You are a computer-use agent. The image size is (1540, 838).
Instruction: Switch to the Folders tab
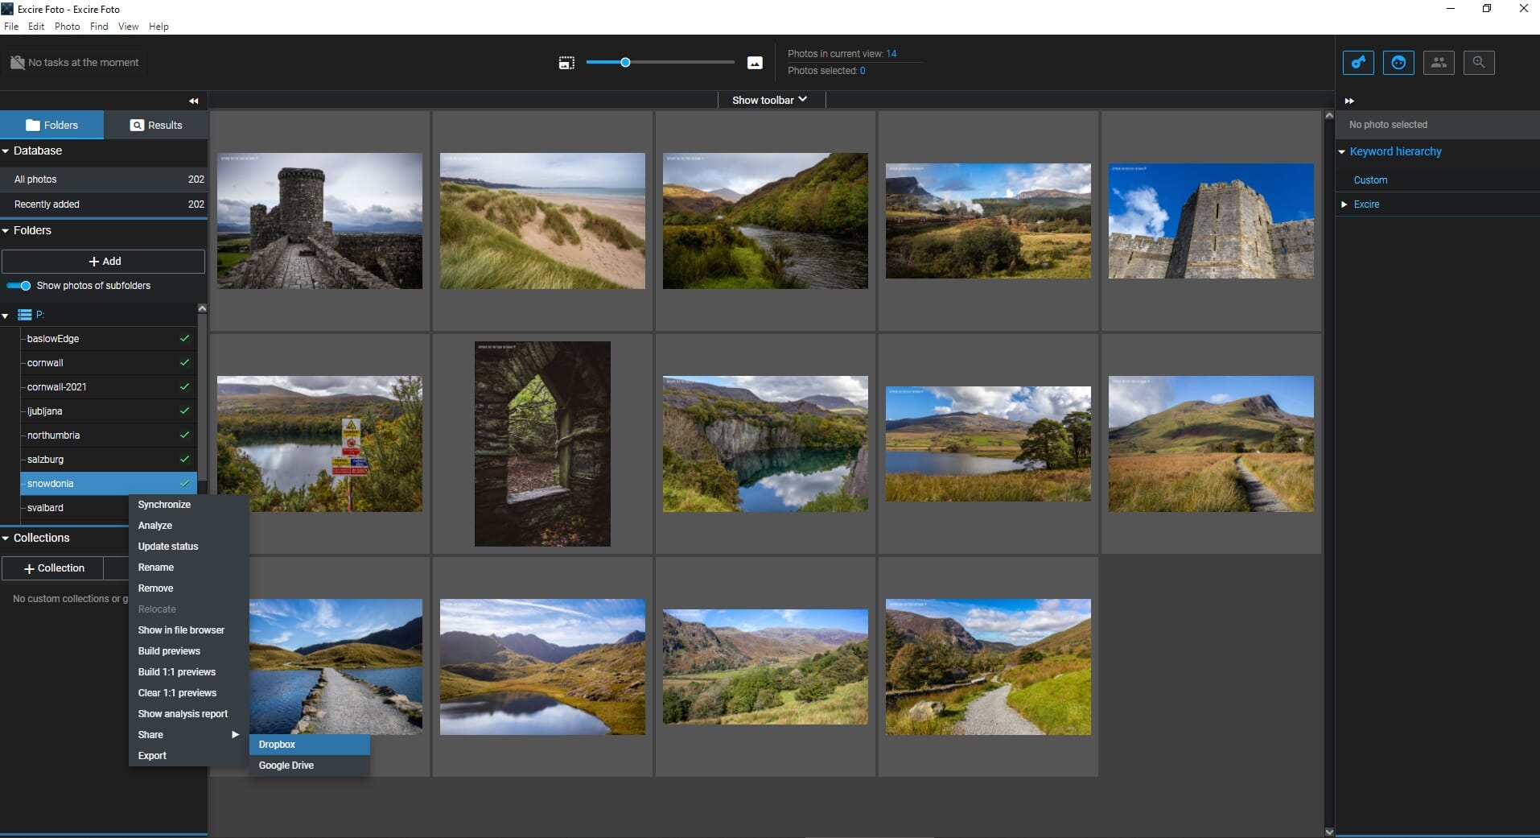pos(52,125)
